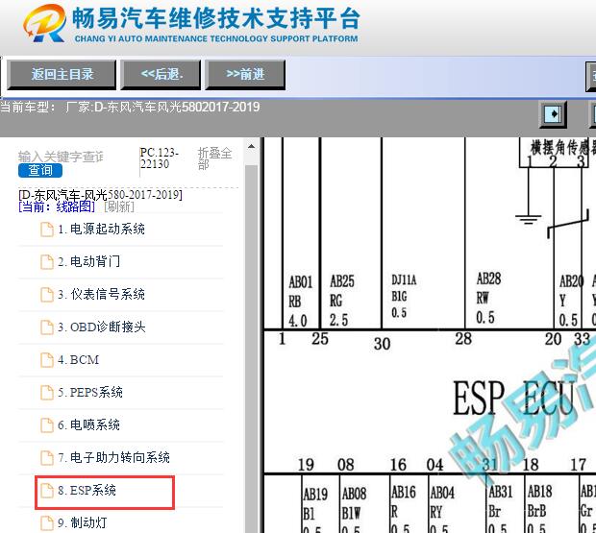
Task: Click document icon beside 电子助力转向系统
Action: (x=47, y=458)
